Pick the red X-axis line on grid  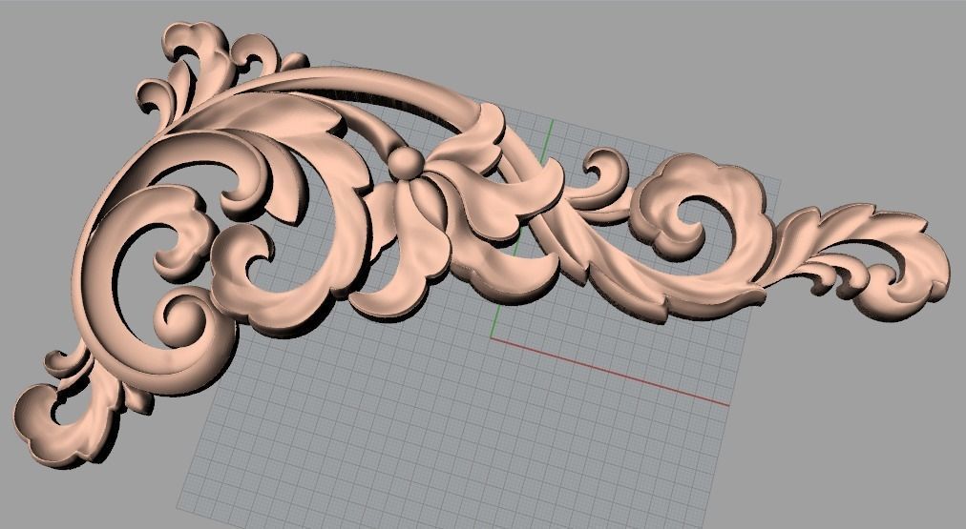click(610, 372)
